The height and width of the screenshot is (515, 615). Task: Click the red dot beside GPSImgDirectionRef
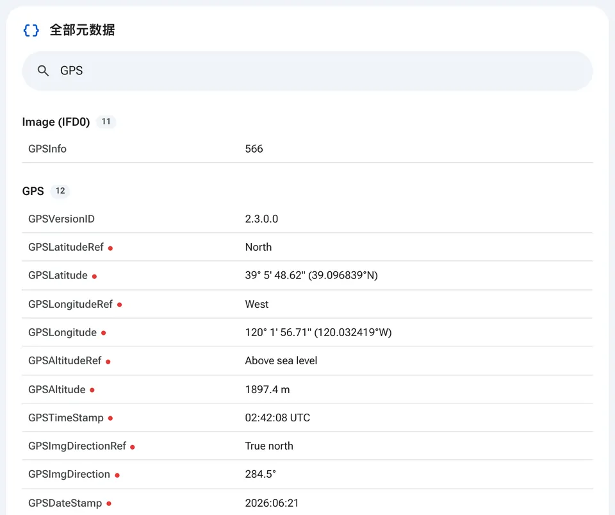(133, 447)
